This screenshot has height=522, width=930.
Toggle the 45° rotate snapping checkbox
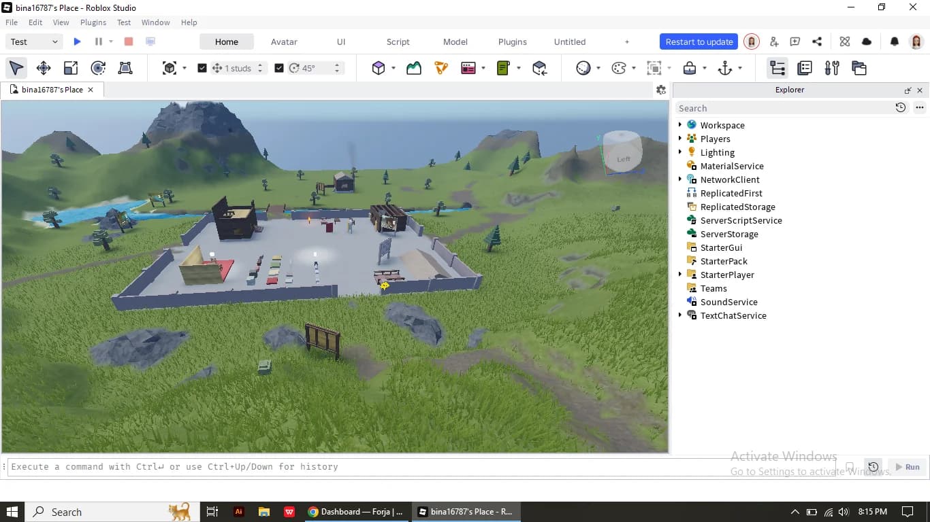279,68
